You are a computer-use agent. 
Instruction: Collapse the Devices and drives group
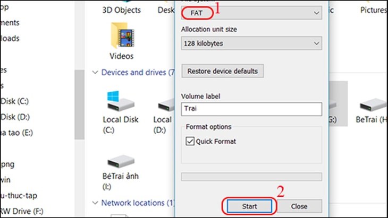click(x=96, y=72)
